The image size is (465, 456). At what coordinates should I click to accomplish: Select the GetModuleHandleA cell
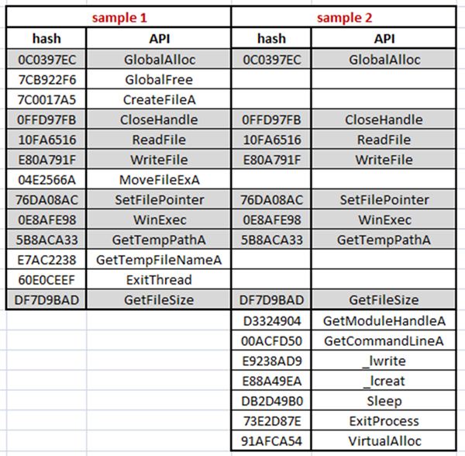pos(384,320)
